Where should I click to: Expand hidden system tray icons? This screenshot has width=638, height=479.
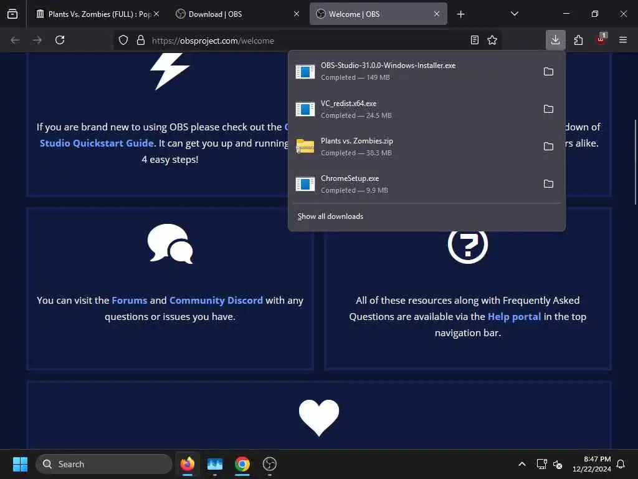coord(522,464)
